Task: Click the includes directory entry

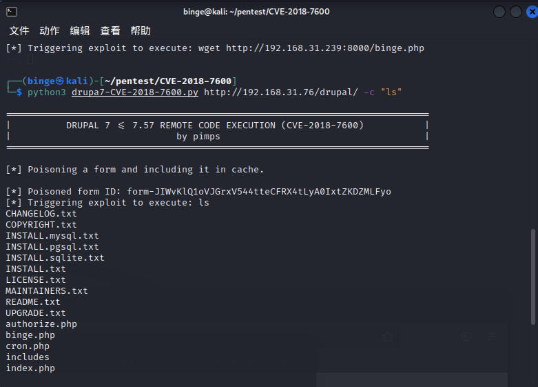Action: coord(28,357)
